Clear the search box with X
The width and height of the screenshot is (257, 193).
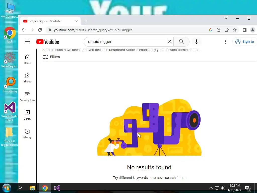tap(169, 42)
